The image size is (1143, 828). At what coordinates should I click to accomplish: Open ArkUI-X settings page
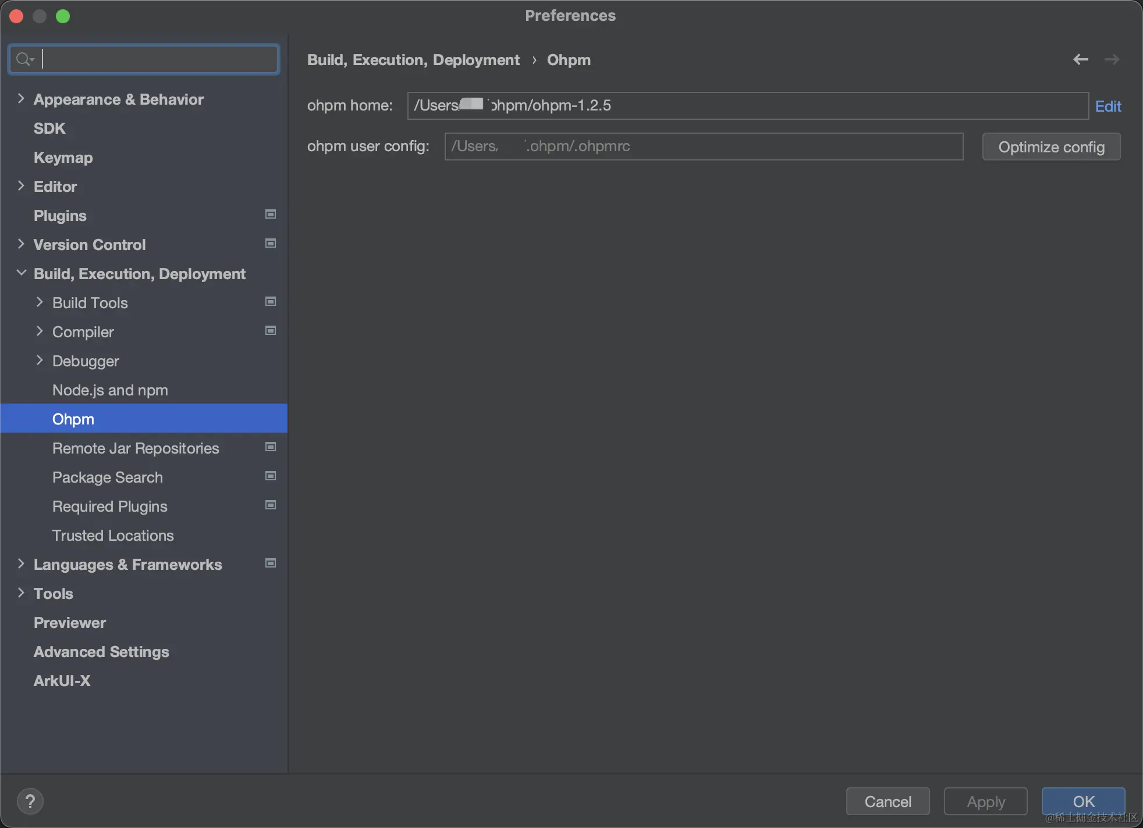tap(62, 681)
